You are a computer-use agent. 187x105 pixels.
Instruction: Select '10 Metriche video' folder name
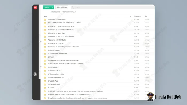[x=54, y=50]
